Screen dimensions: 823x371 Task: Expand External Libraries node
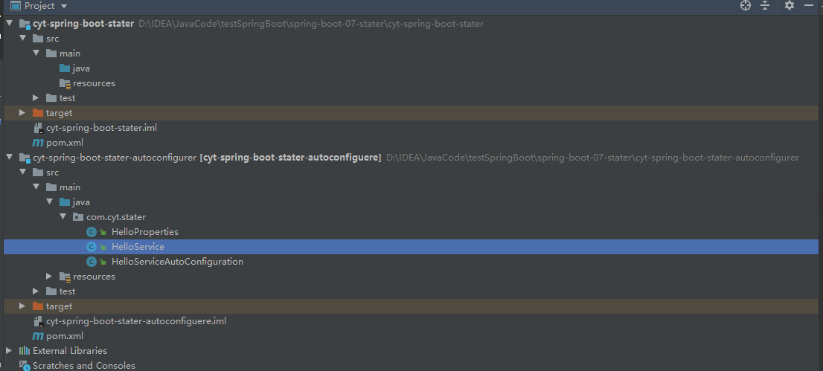click(x=9, y=350)
